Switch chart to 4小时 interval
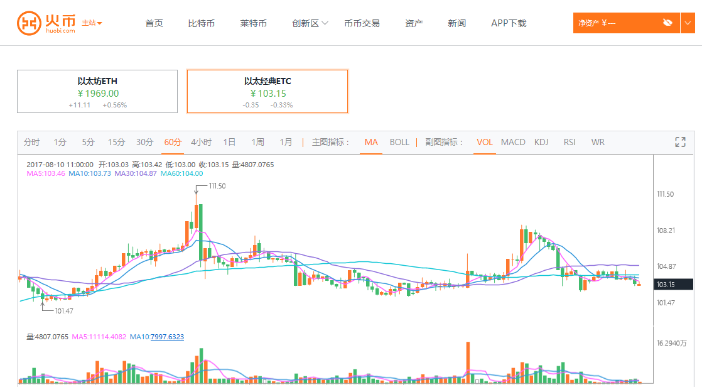The width and height of the screenshot is (702, 387). [201, 142]
